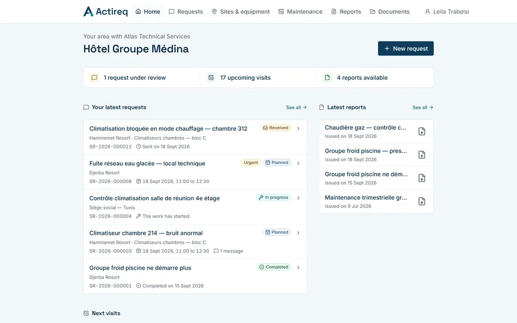Open the Maintenance section
The width and height of the screenshot is (517, 323).
pyautogui.click(x=301, y=11)
